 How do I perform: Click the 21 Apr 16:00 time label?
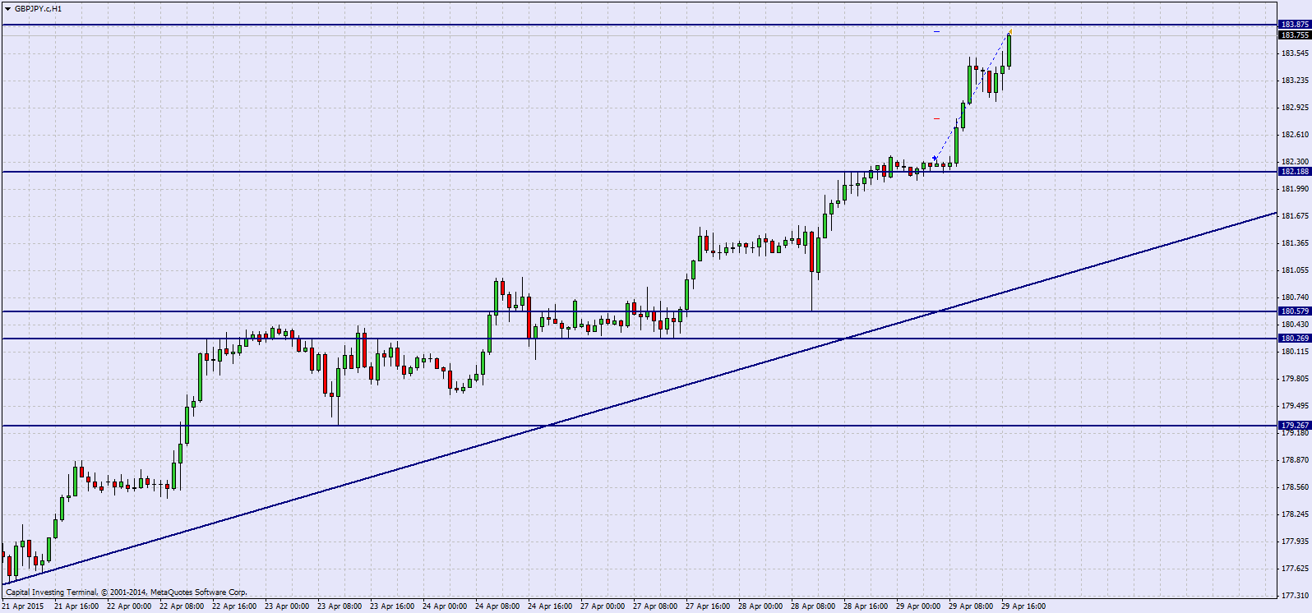(76, 606)
